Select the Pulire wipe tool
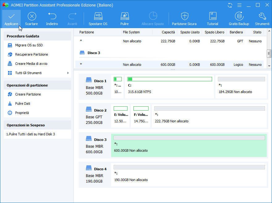Image resolution: width=272 pixels, height=203 pixels. pyautogui.click(x=124, y=16)
